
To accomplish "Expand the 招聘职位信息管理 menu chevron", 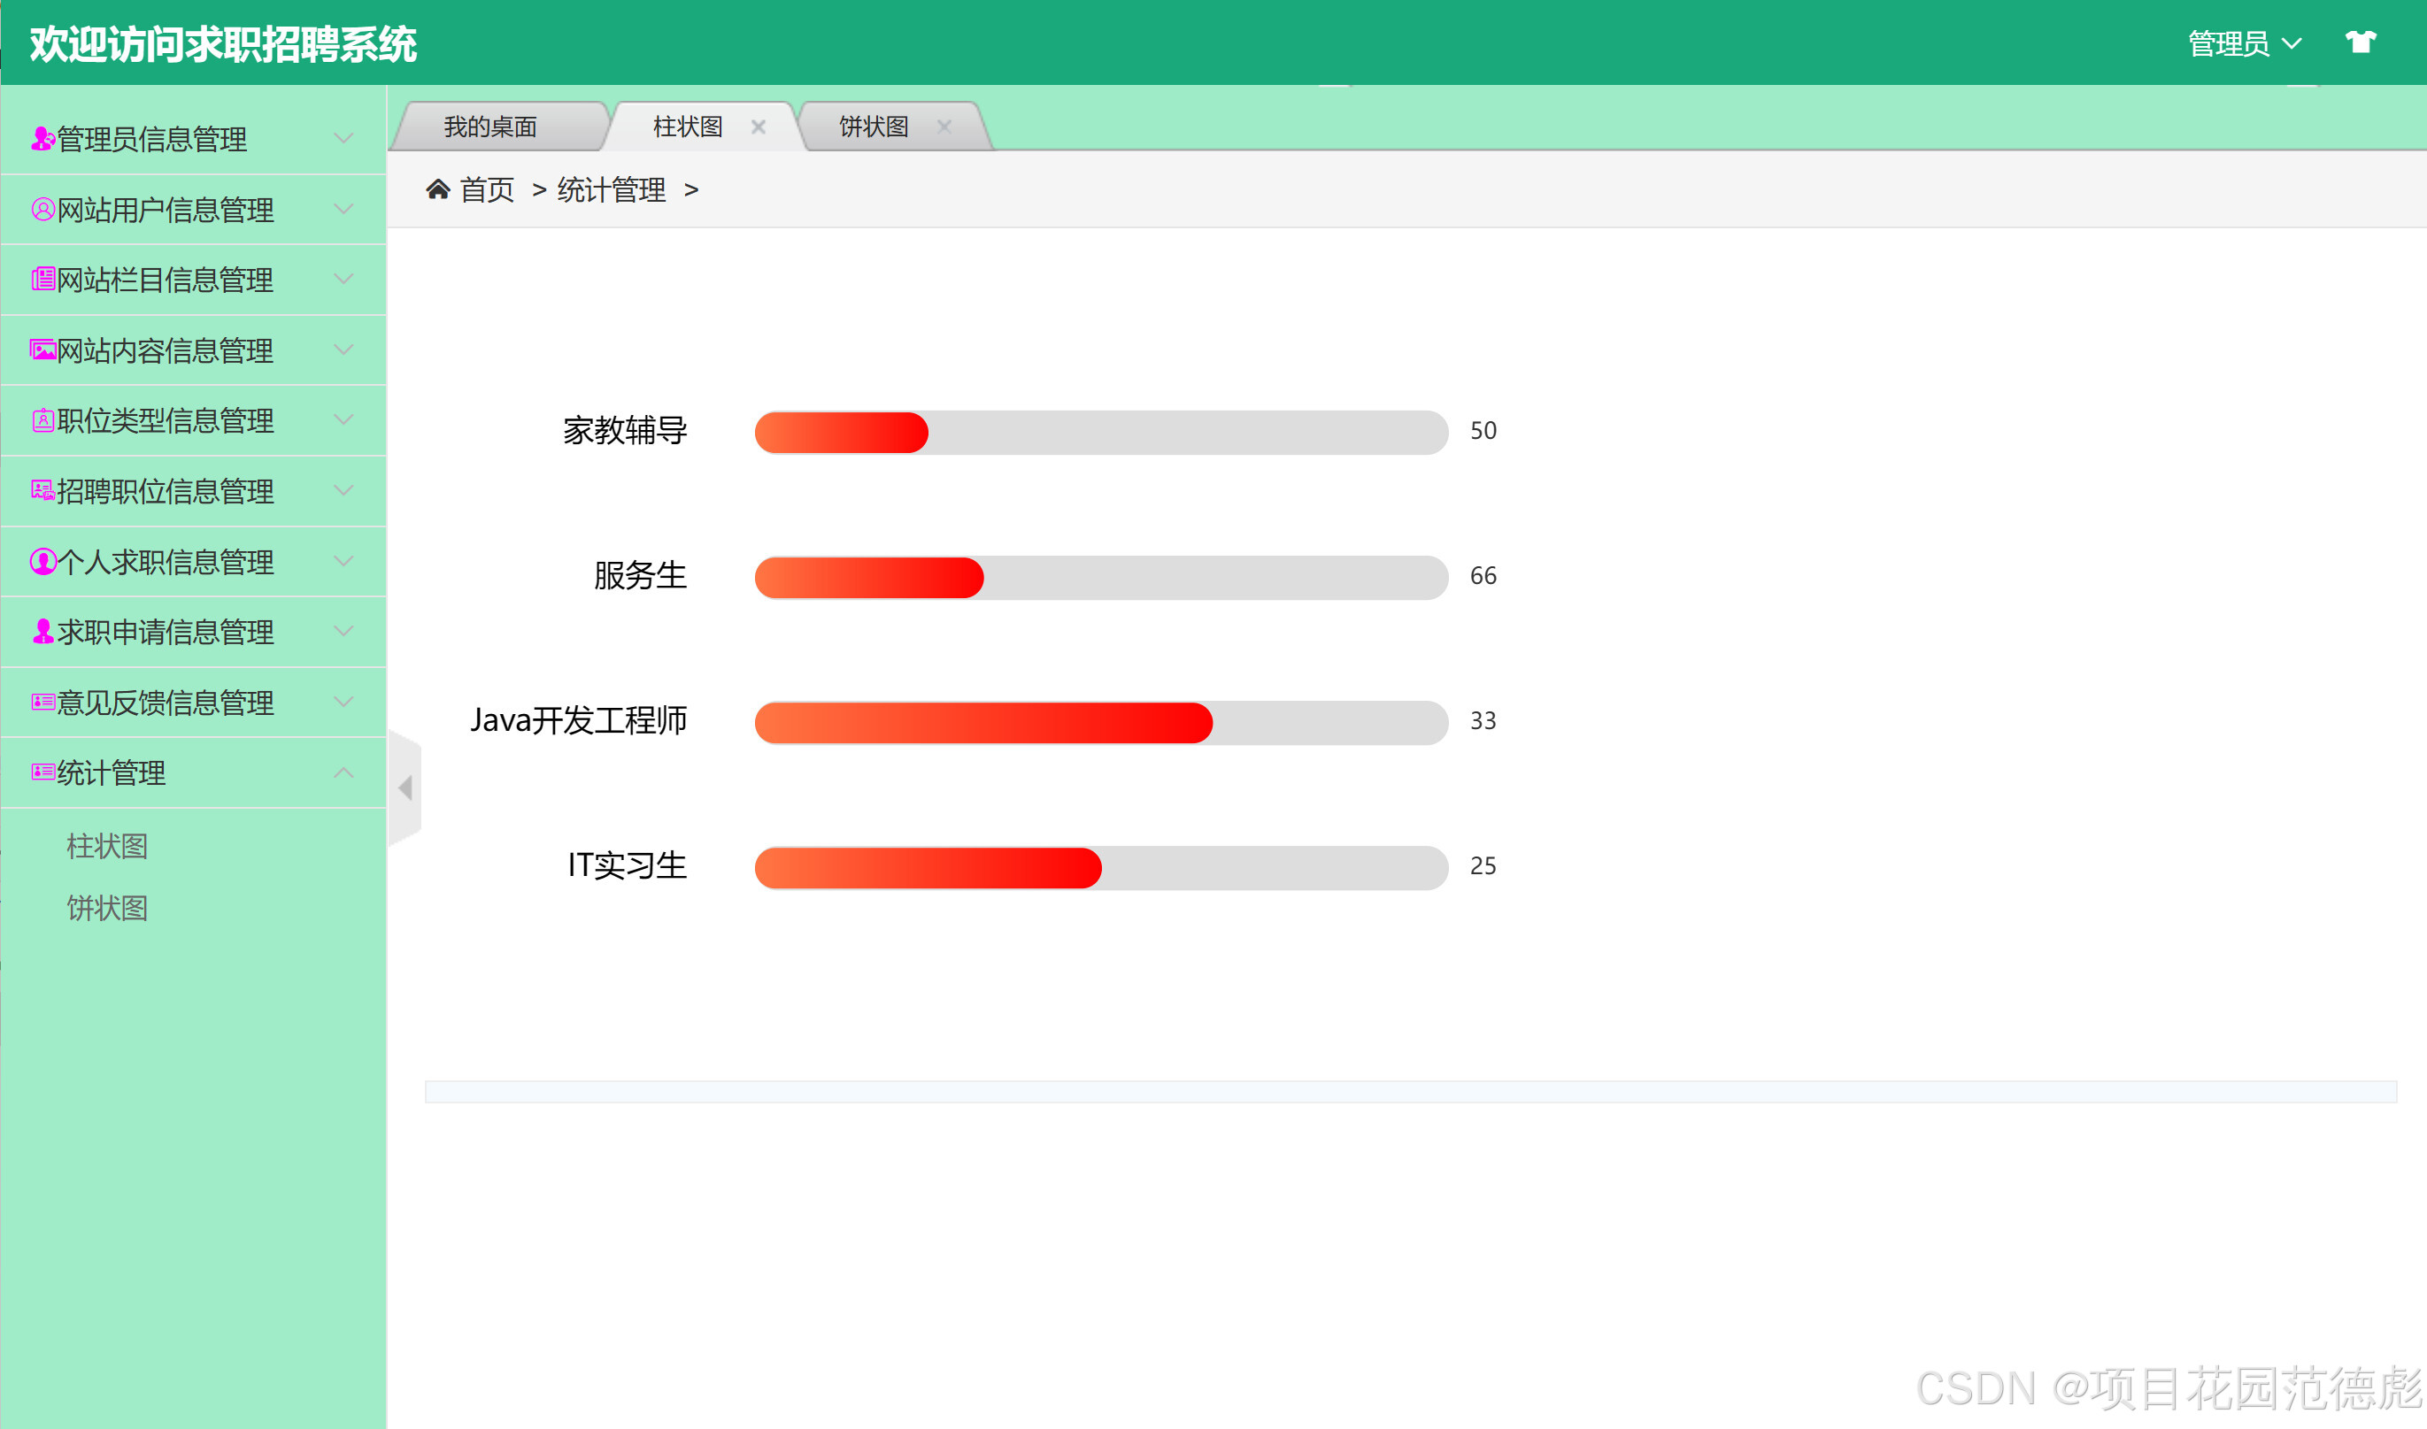I will click(343, 491).
